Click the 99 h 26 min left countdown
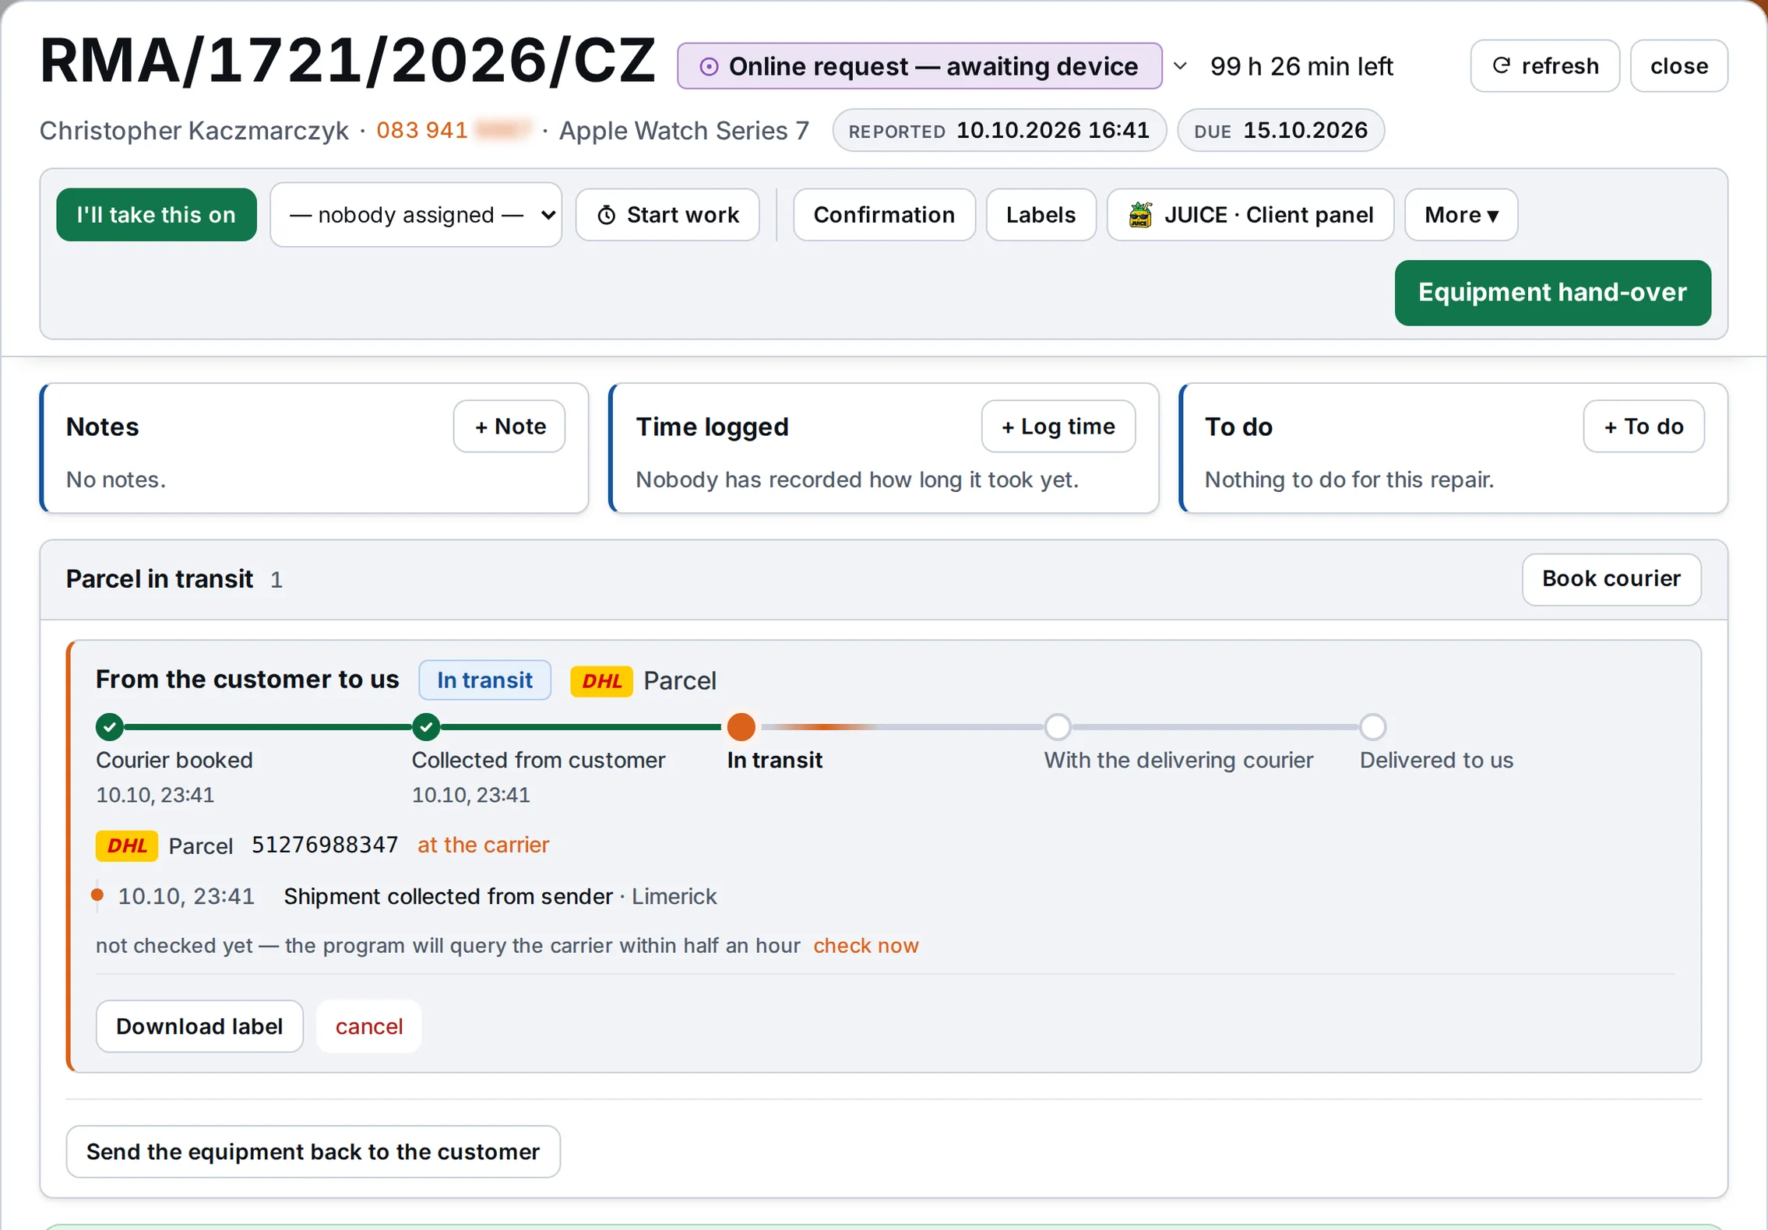Image resolution: width=1768 pixels, height=1230 pixels. pyautogui.click(x=1301, y=66)
